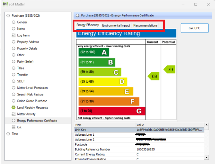Click the grid scrollbar down arrow
The height and width of the screenshot is (164, 215).
[x=207, y=158]
